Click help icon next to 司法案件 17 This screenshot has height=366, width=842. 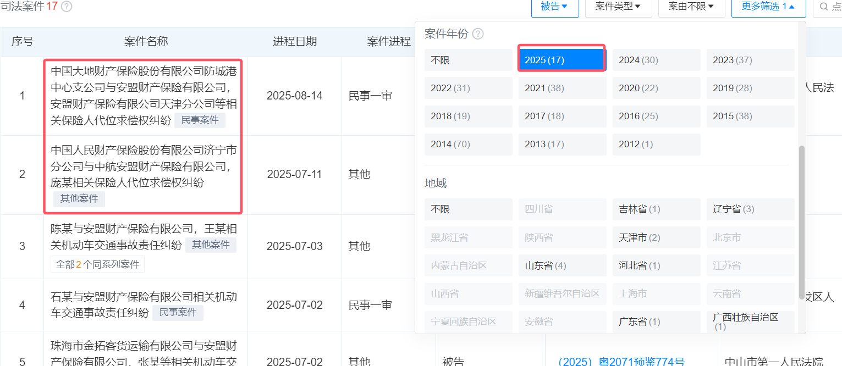click(67, 7)
